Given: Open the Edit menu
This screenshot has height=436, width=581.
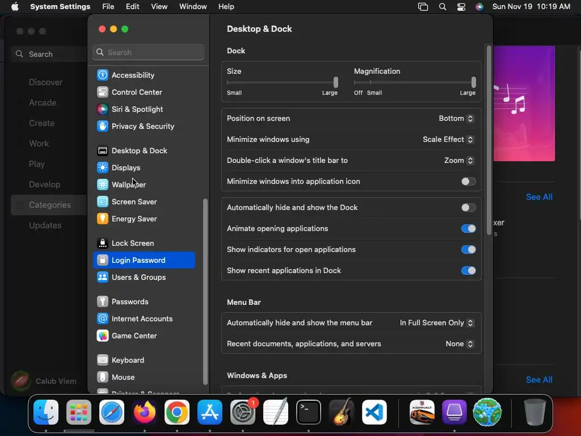Looking at the screenshot, I should click(133, 7).
